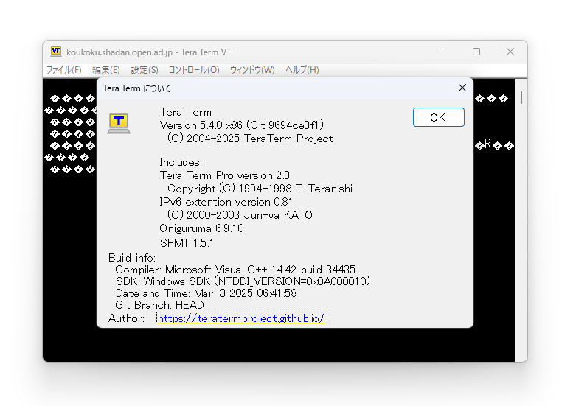
Task: Click the SDK: Windows SDK line
Action: pyautogui.click(x=243, y=281)
